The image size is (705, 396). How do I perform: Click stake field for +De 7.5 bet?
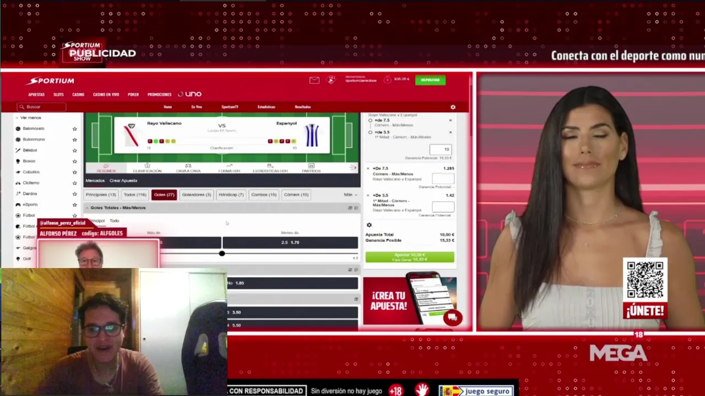pos(443,179)
